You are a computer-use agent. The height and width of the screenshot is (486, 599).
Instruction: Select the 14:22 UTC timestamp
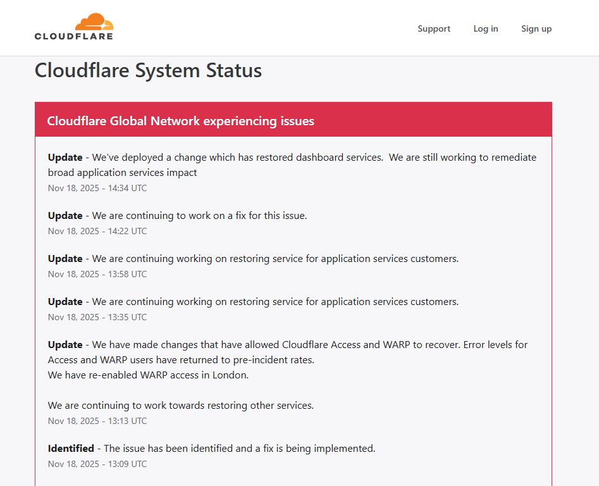[x=97, y=231]
